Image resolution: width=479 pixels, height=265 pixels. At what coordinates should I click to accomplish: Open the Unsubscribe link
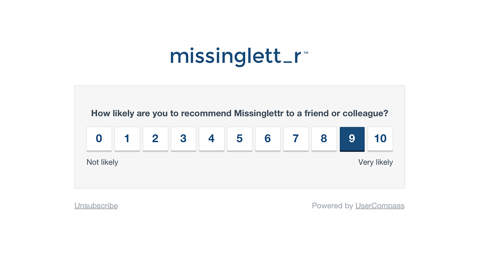[x=96, y=205]
